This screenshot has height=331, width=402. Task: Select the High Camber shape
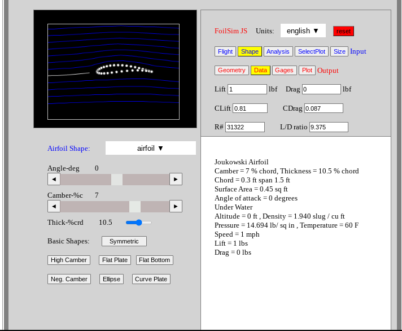69,260
